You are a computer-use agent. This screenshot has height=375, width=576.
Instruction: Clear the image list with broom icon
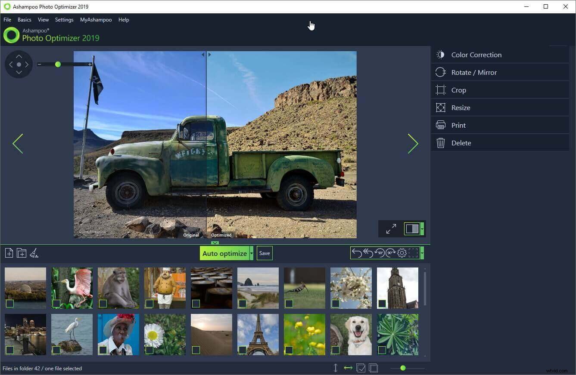tap(34, 253)
